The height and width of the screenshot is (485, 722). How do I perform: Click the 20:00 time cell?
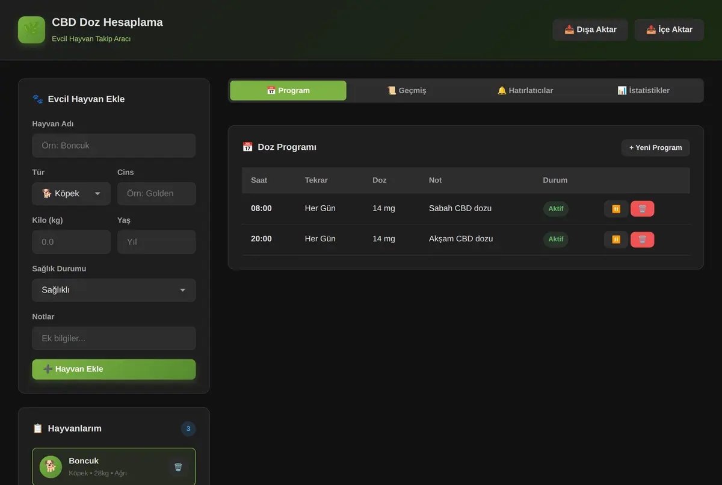coord(261,239)
